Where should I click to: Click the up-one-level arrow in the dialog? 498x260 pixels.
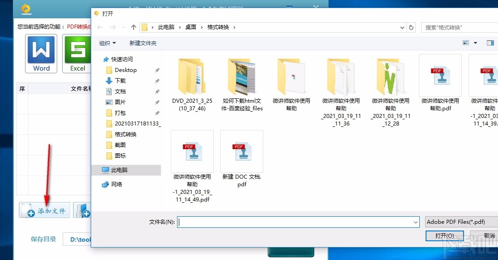(133, 27)
